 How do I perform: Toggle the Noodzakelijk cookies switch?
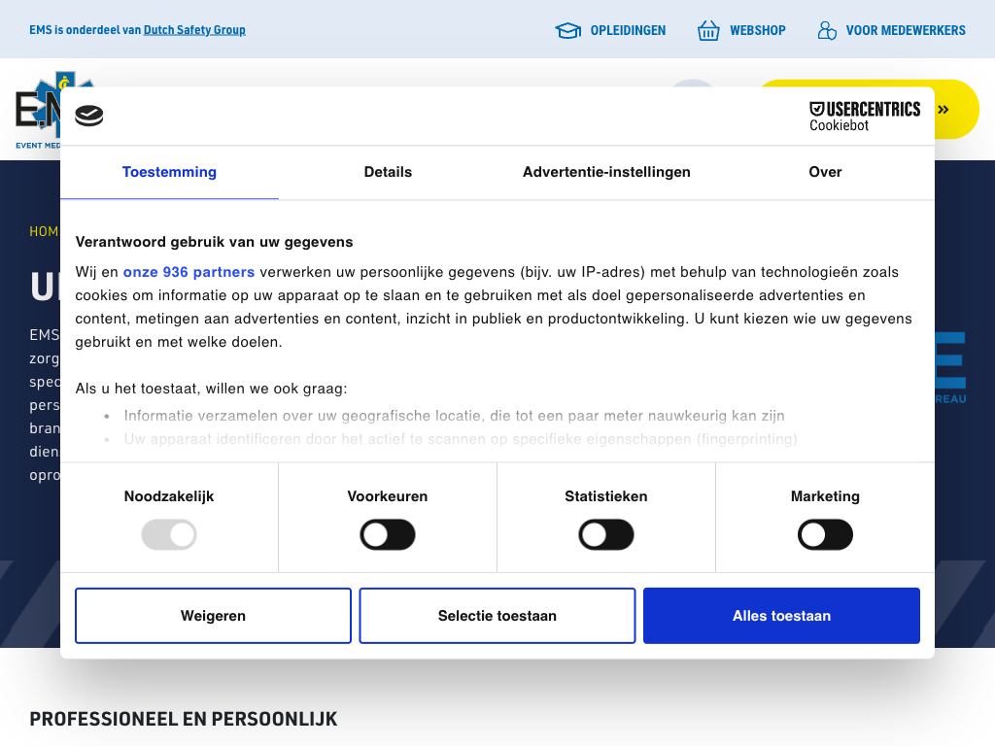tap(169, 534)
